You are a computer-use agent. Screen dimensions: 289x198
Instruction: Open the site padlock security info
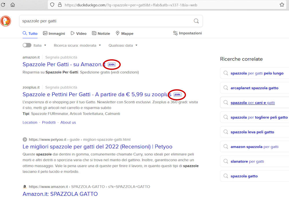click(x=60, y=5)
